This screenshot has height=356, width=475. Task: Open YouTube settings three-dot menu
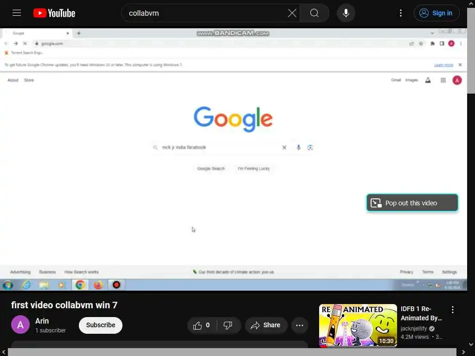pyautogui.click(x=401, y=13)
